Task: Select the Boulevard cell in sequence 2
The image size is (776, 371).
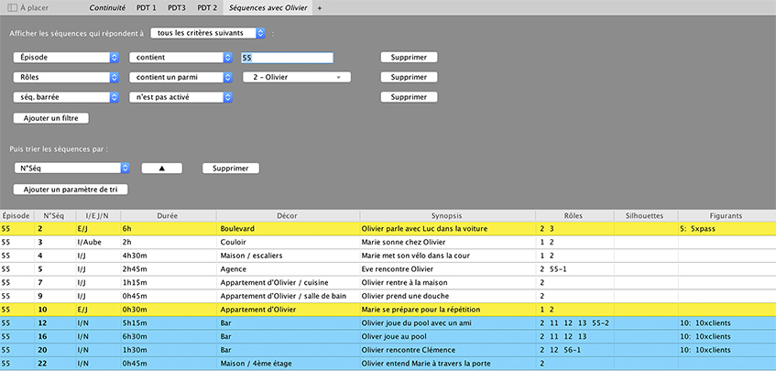Action: click(x=288, y=228)
